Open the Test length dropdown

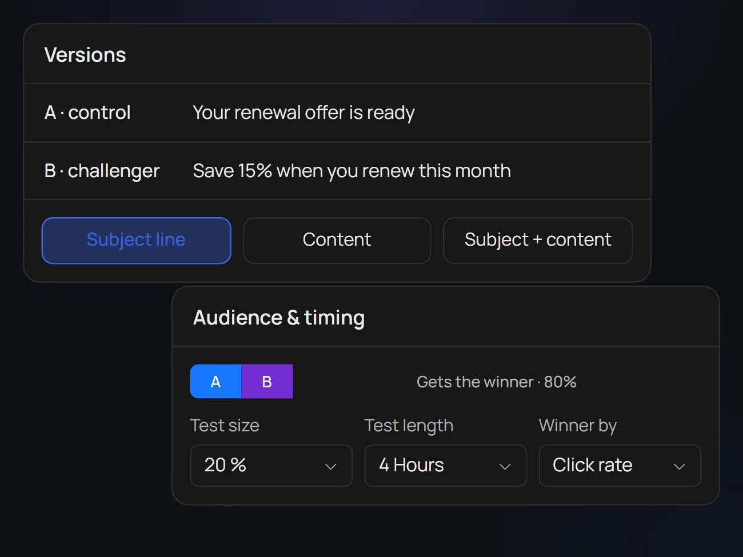point(445,466)
